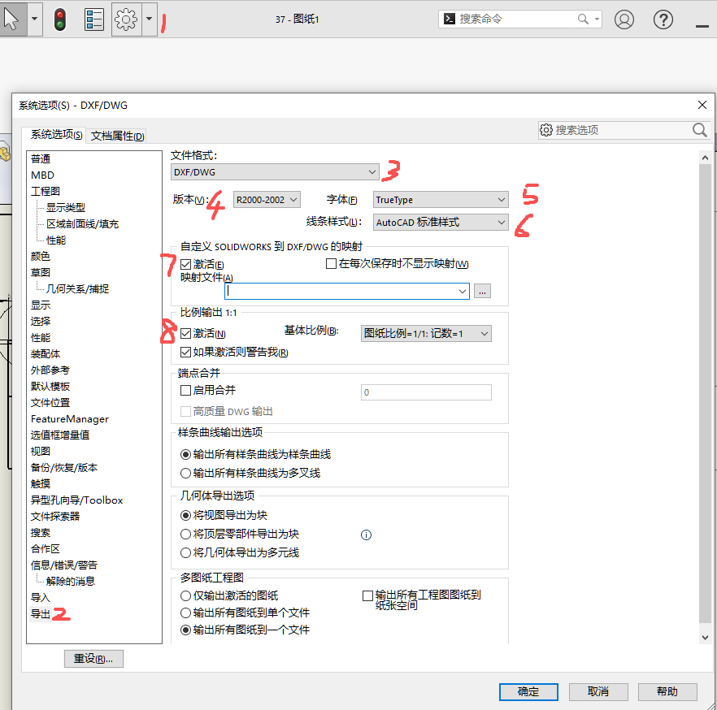Select MBD in the options list
717x710 pixels.
[42, 175]
